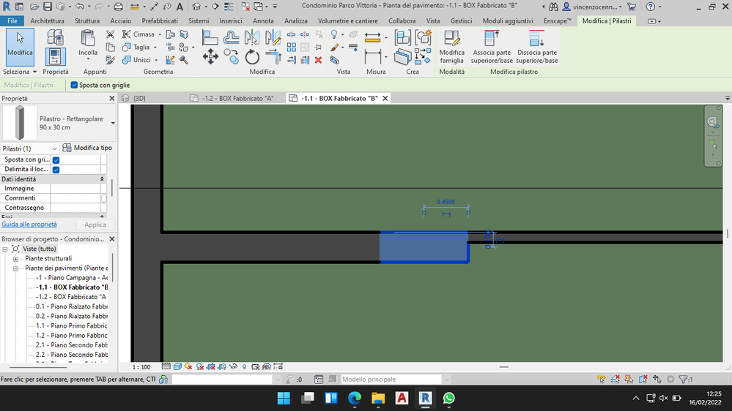Click the Modifica tipo button
Viewport: 732px width, 411px height.
click(87, 148)
